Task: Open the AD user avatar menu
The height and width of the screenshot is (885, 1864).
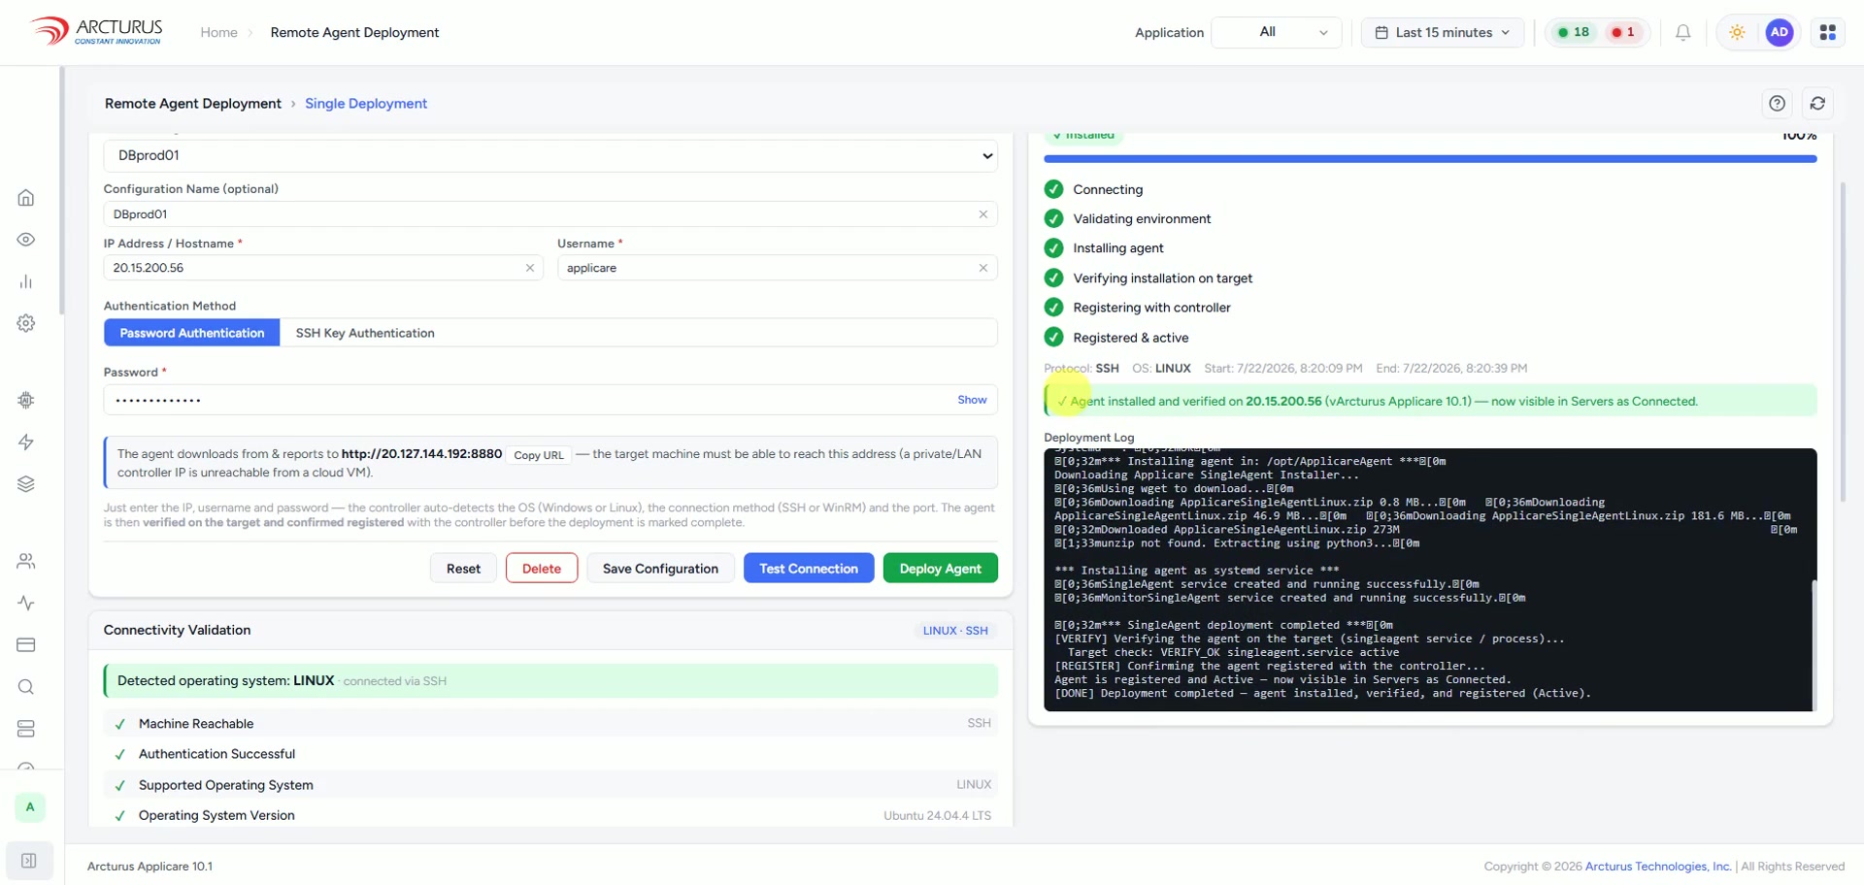Action: pos(1780,32)
